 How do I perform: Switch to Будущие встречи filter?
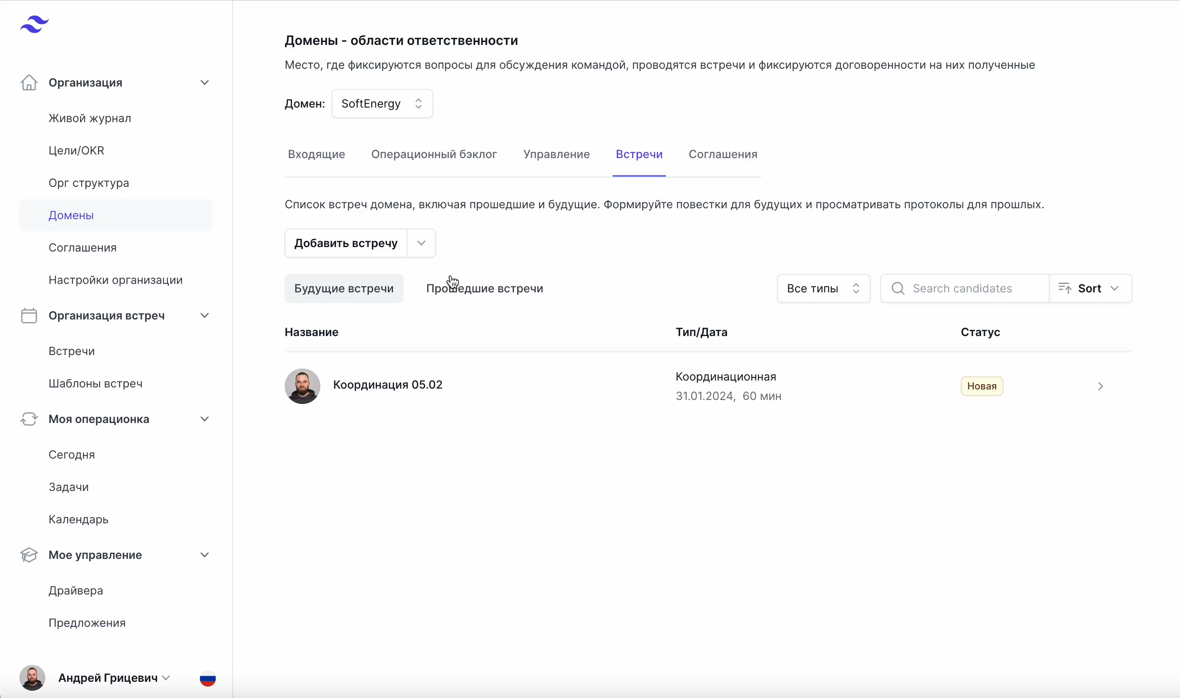[x=344, y=288]
